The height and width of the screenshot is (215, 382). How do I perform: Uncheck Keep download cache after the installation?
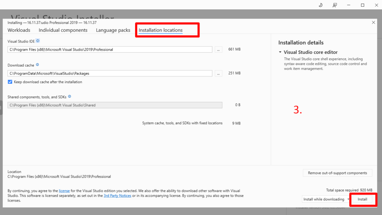[x=10, y=82]
